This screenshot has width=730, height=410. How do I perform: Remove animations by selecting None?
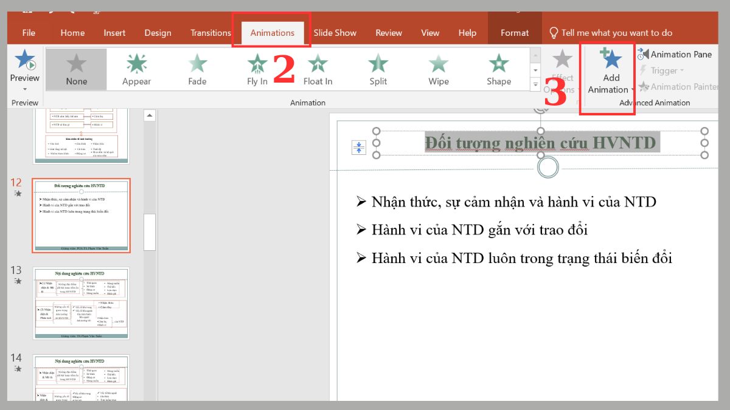tap(75, 69)
